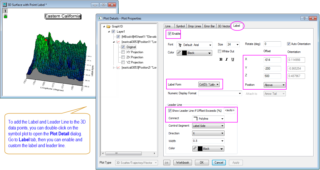Click the tree panel horizontal scrollbar
The image size is (320, 170).
click(x=129, y=153)
